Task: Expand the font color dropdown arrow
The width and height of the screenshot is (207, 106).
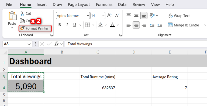Action: 118,25
